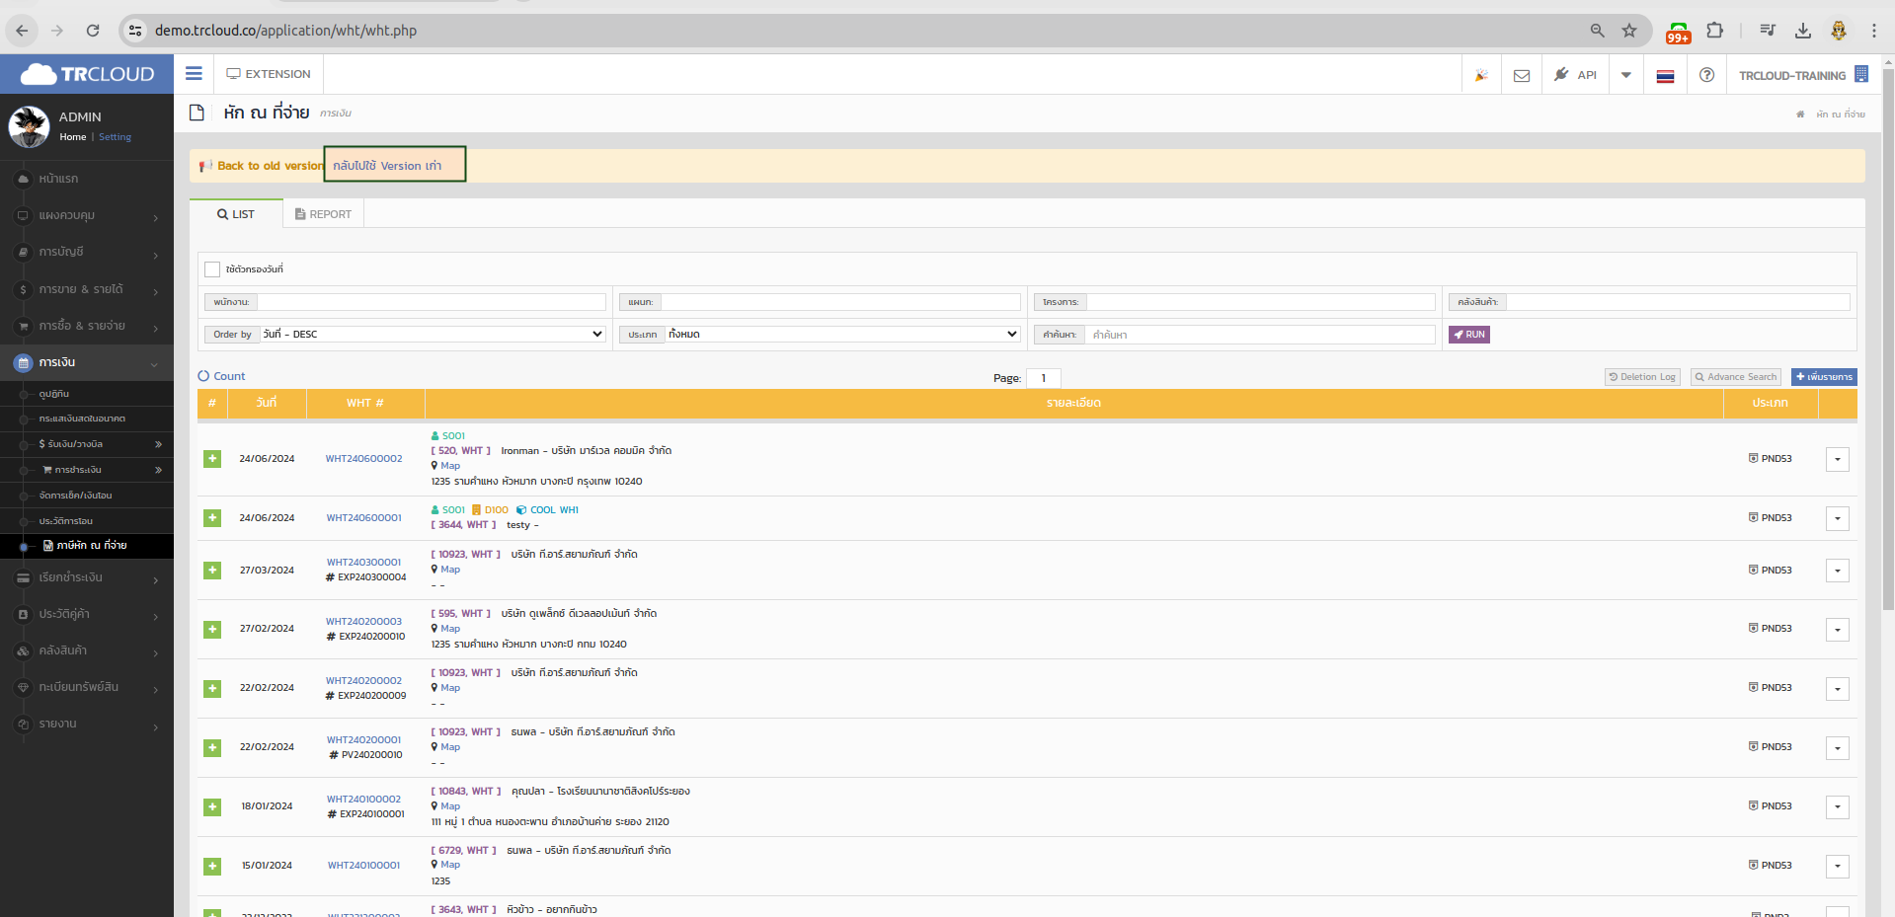Click the เพิ่มรายการ add button
This screenshot has height=917, width=1895.
point(1824,377)
